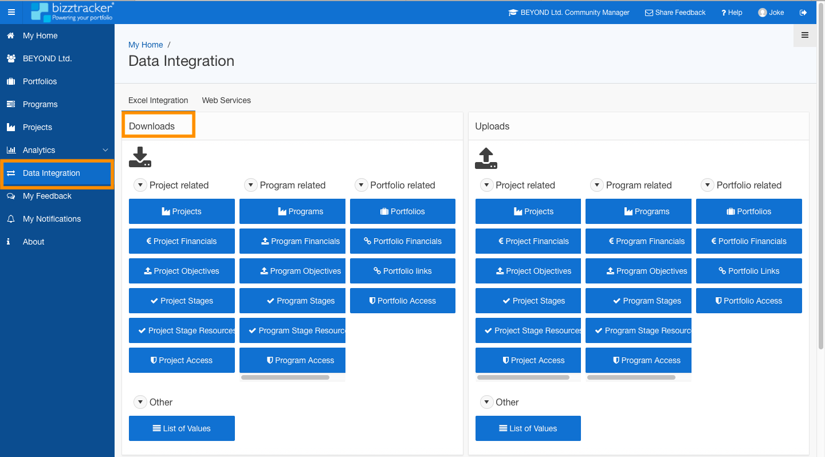Collapse Project related section under Downloads
The image size is (825, 457).
[x=140, y=185]
